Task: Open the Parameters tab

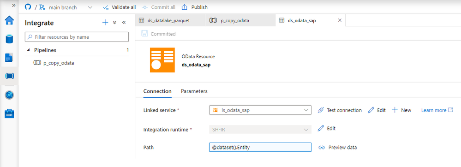Action: [194, 91]
